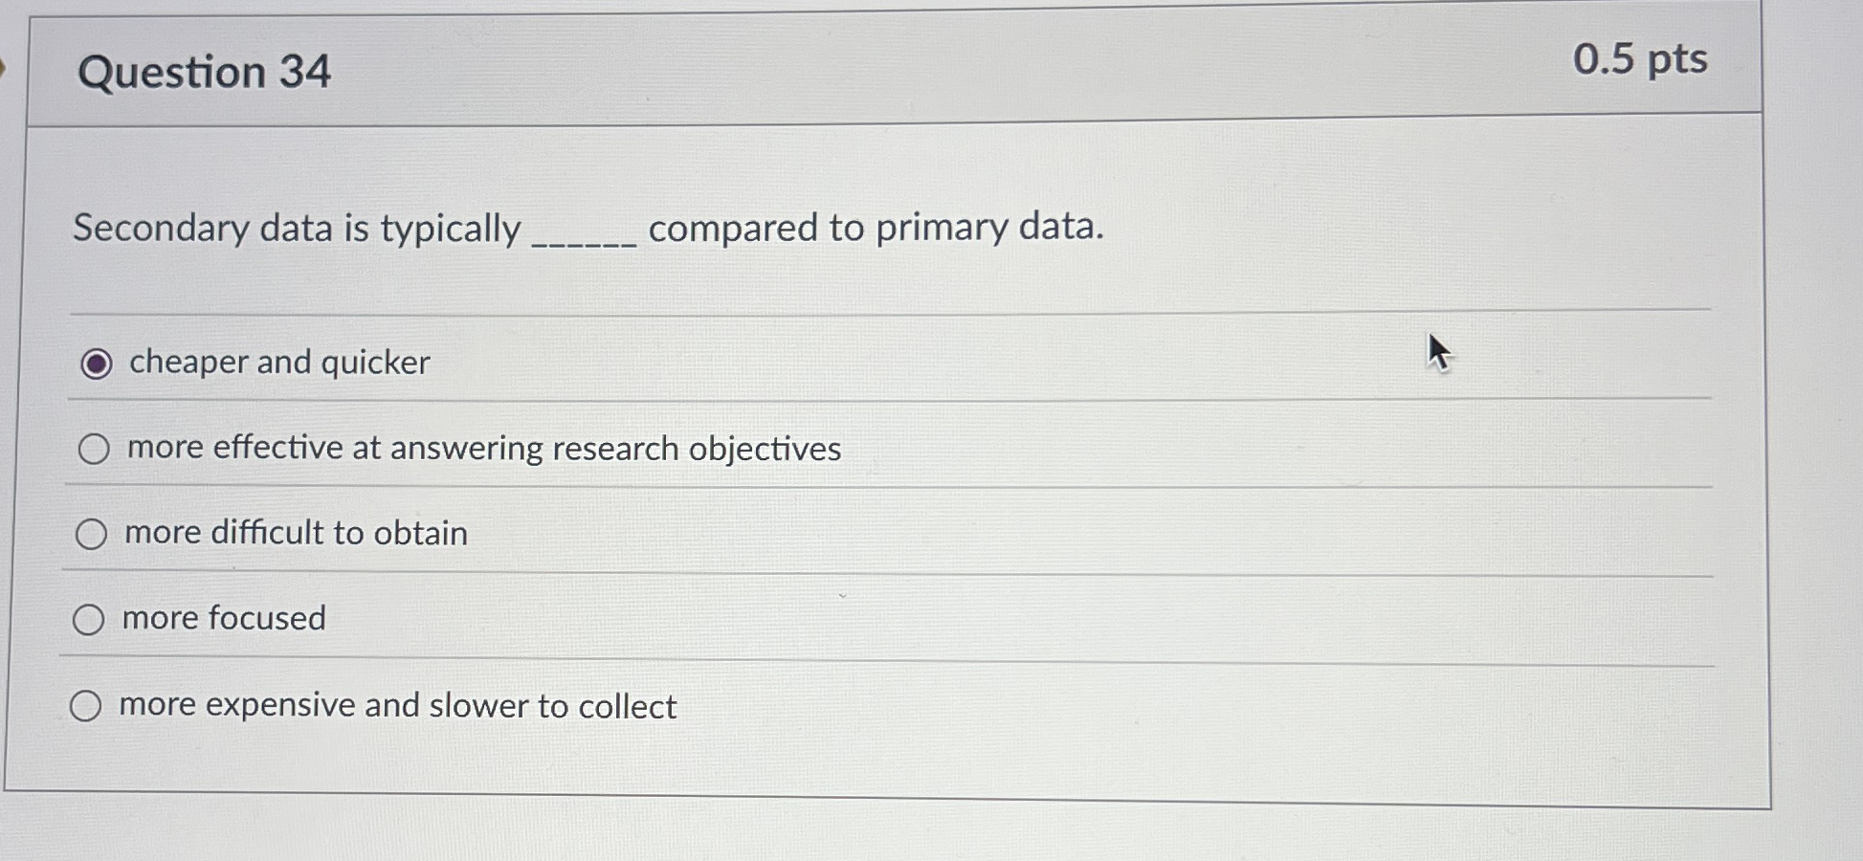Click the "cheaper and quicker" answer text
This screenshot has height=861, width=1863.
point(278,363)
